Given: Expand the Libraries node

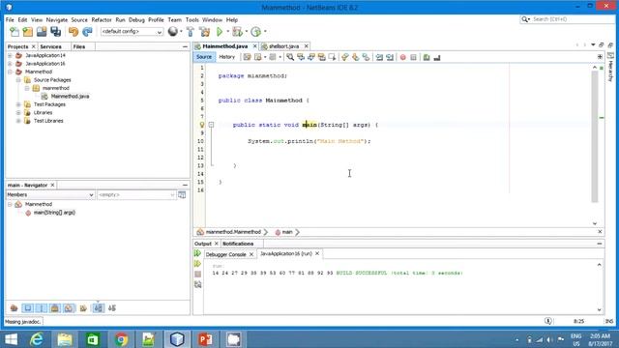Looking at the screenshot, I should pos(18,112).
